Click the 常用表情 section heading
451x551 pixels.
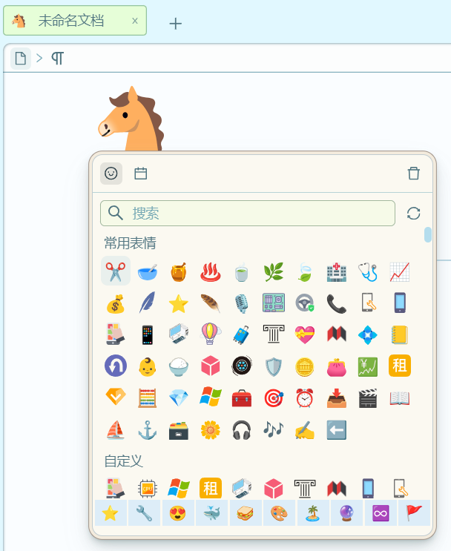pos(130,243)
